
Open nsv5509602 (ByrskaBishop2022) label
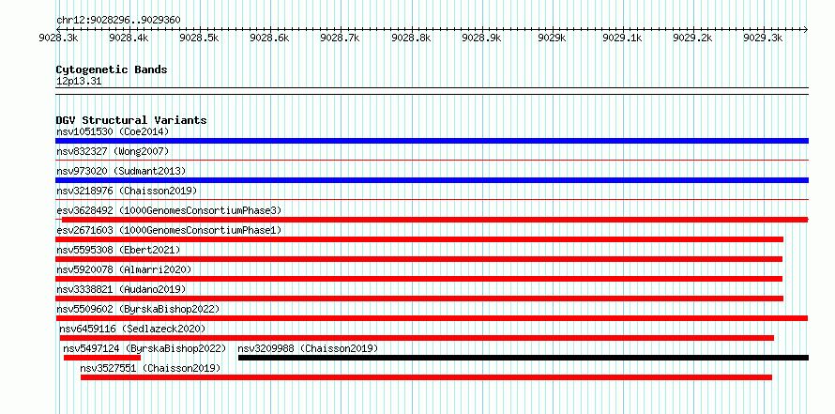[138, 309]
